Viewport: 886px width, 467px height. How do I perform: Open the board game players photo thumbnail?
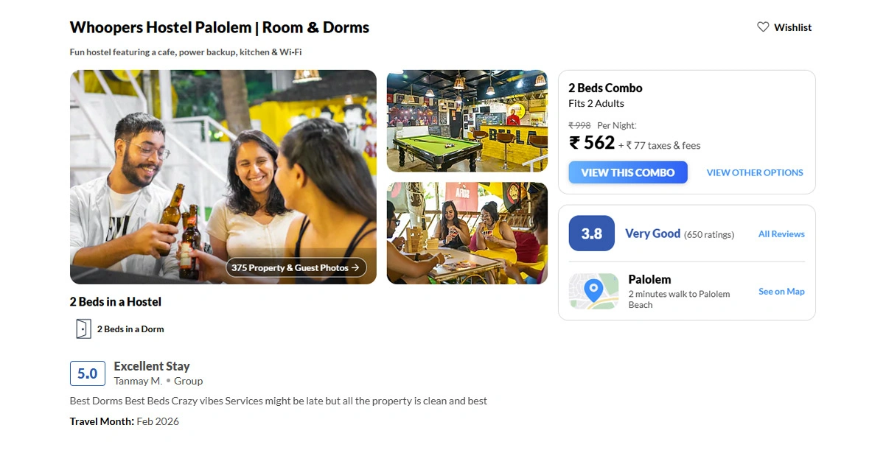click(467, 233)
